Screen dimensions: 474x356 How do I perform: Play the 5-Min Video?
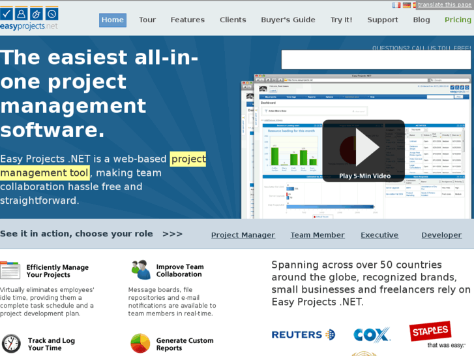(364, 151)
